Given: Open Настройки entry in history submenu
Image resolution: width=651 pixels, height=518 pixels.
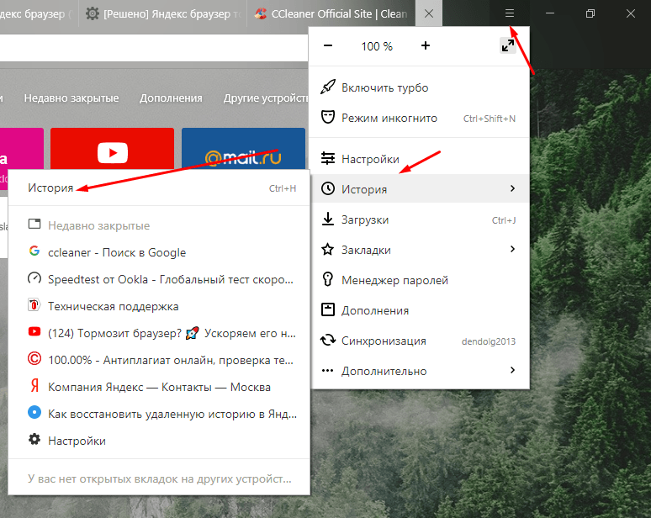Looking at the screenshot, I should point(159,441).
